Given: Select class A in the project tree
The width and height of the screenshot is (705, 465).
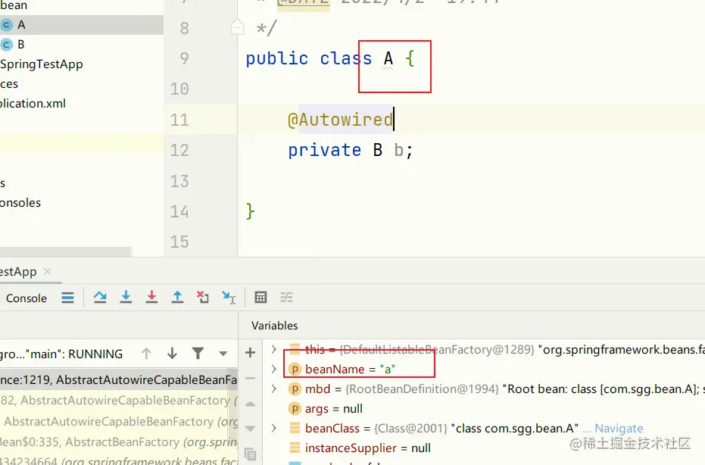Looking at the screenshot, I should (81, 25).
